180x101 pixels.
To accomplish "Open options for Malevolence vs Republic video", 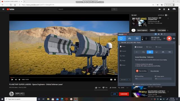I will tap(168, 92).
